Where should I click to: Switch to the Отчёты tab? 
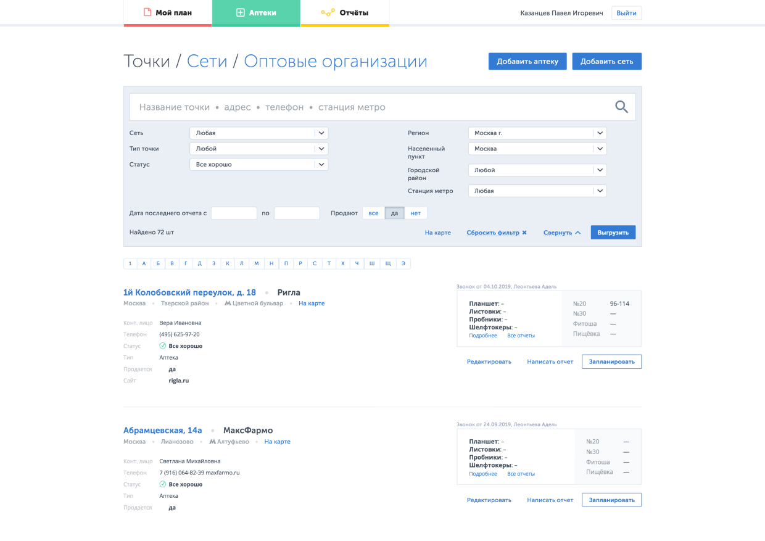345,12
